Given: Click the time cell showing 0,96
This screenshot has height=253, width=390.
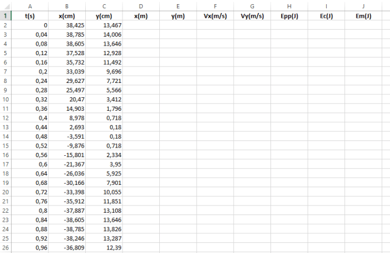Looking at the screenshot, I should (x=30, y=246).
